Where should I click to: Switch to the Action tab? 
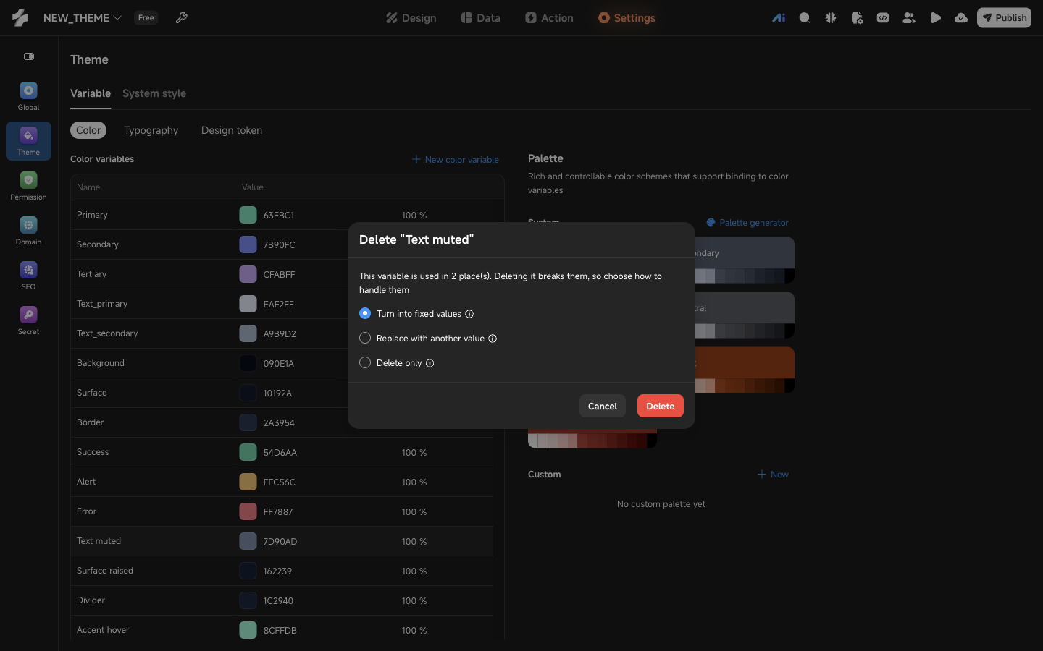pyautogui.click(x=549, y=18)
